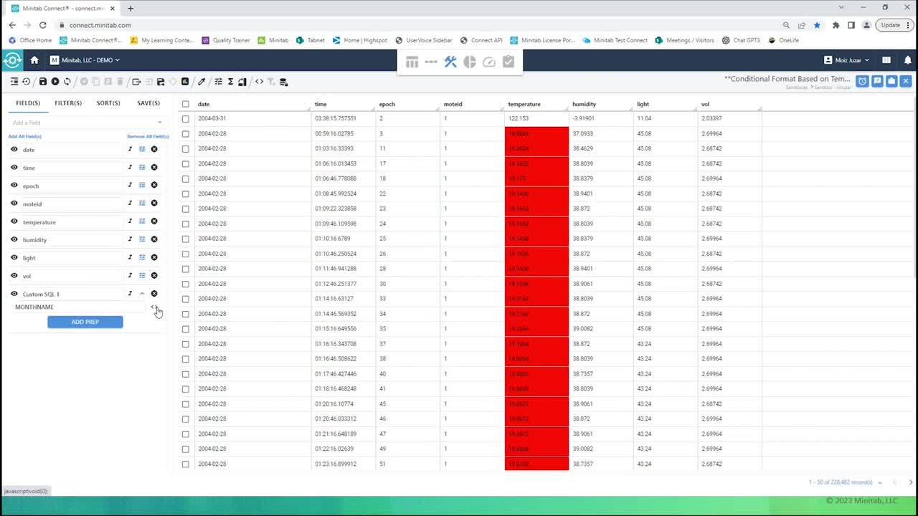Run the prep using the play icon
918x516 pixels.
click(55, 81)
